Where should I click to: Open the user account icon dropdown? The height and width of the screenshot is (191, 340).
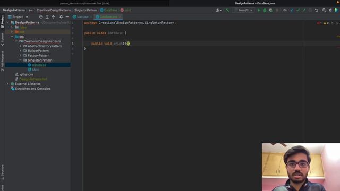pos(218,10)
